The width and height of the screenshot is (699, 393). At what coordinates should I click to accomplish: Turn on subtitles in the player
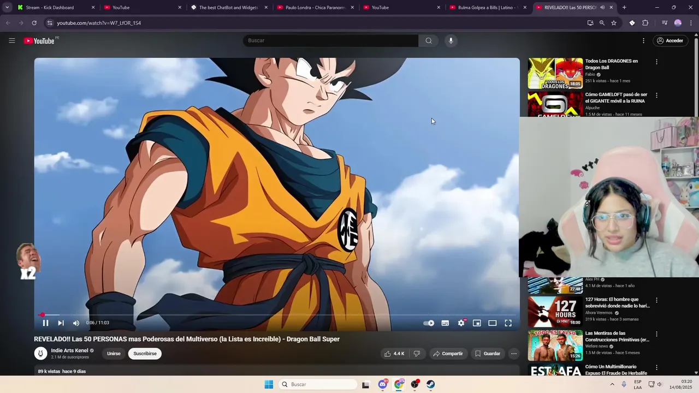[445, 323]
